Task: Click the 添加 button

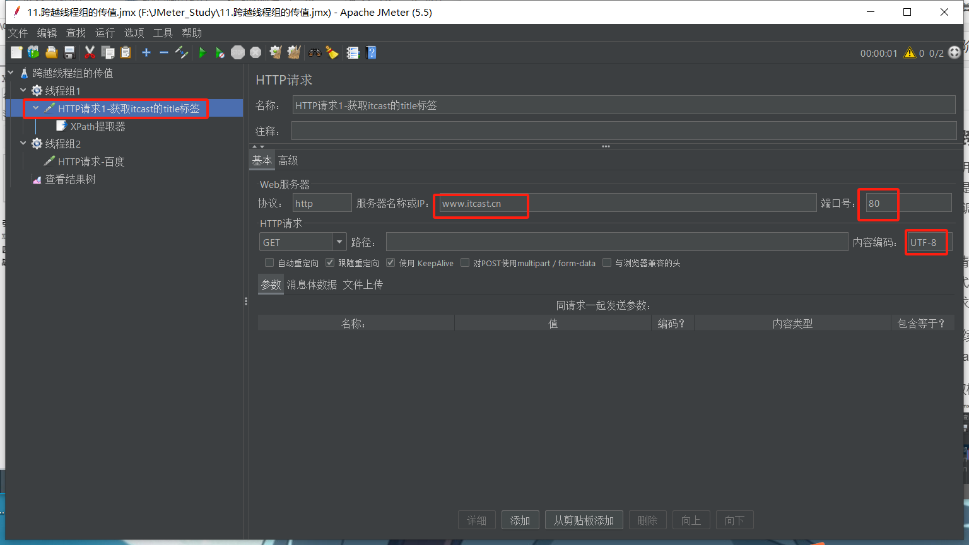Action: tap(520, 520)
